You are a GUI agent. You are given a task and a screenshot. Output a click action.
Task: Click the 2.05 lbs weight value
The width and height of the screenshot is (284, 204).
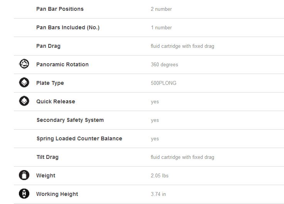tap(160, 175)
